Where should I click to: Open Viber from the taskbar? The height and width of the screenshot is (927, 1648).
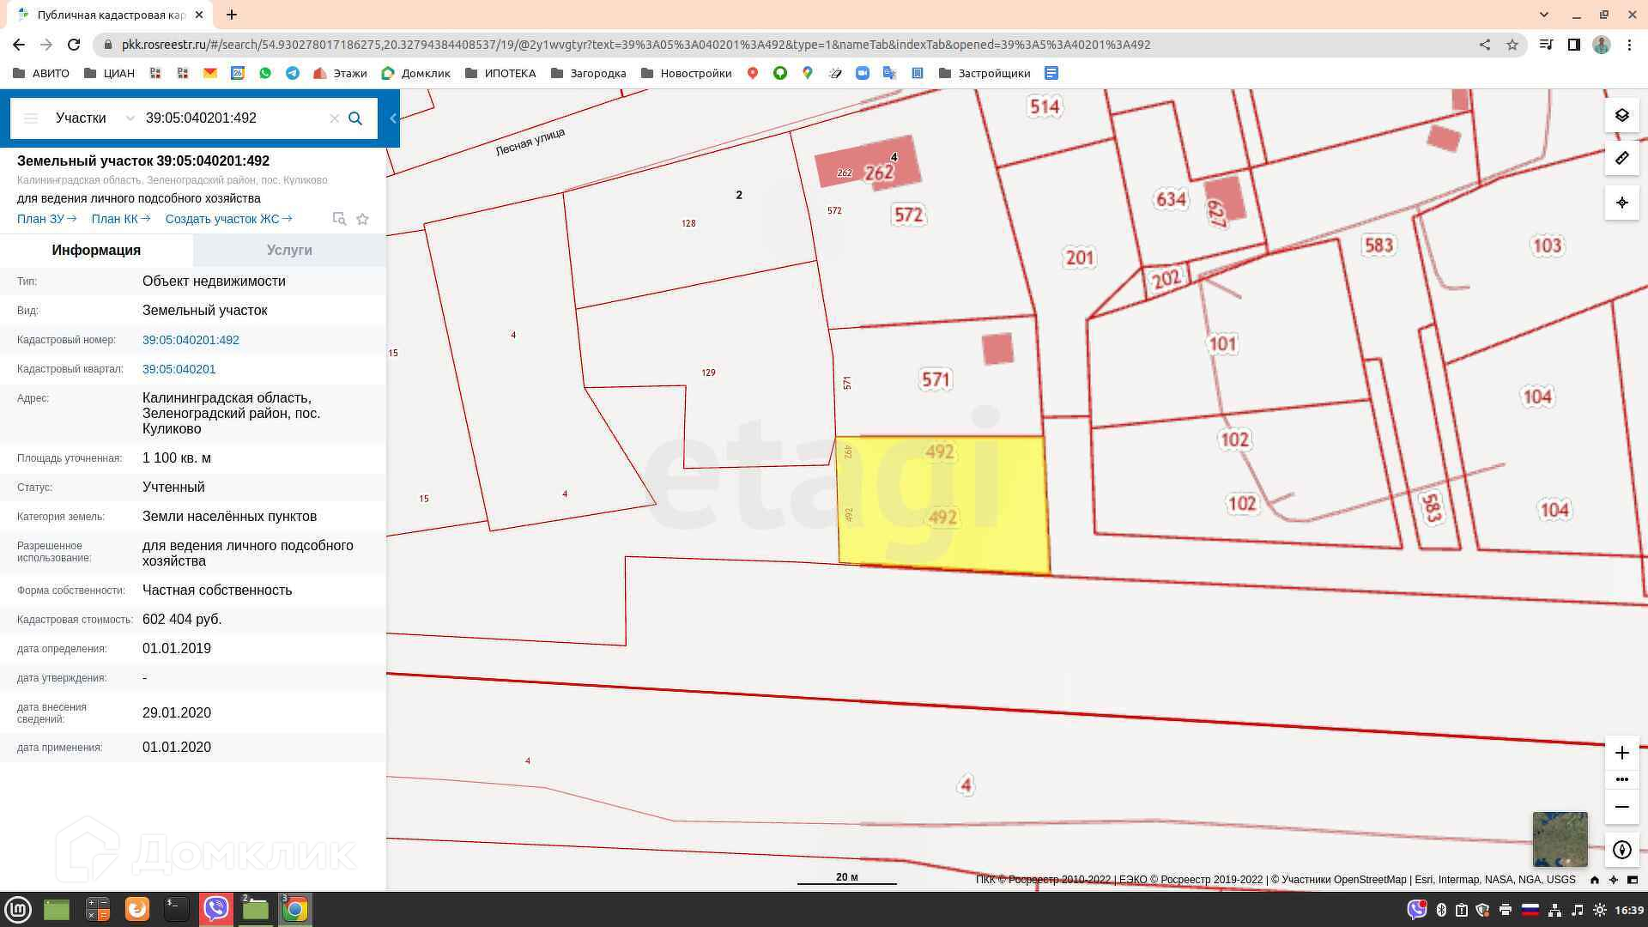(215, 909)
